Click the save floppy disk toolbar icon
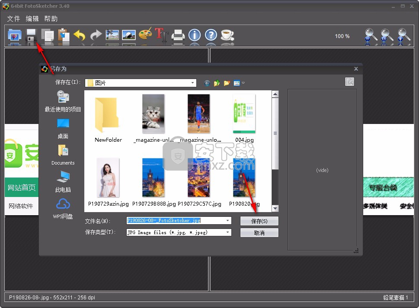The image size is (419, 308). pyautogui.click(x=31, y=35)
